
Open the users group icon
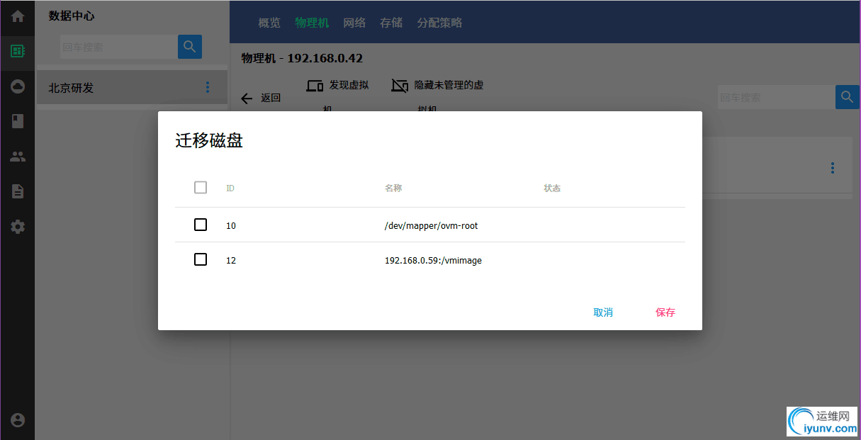click(18, 157)
